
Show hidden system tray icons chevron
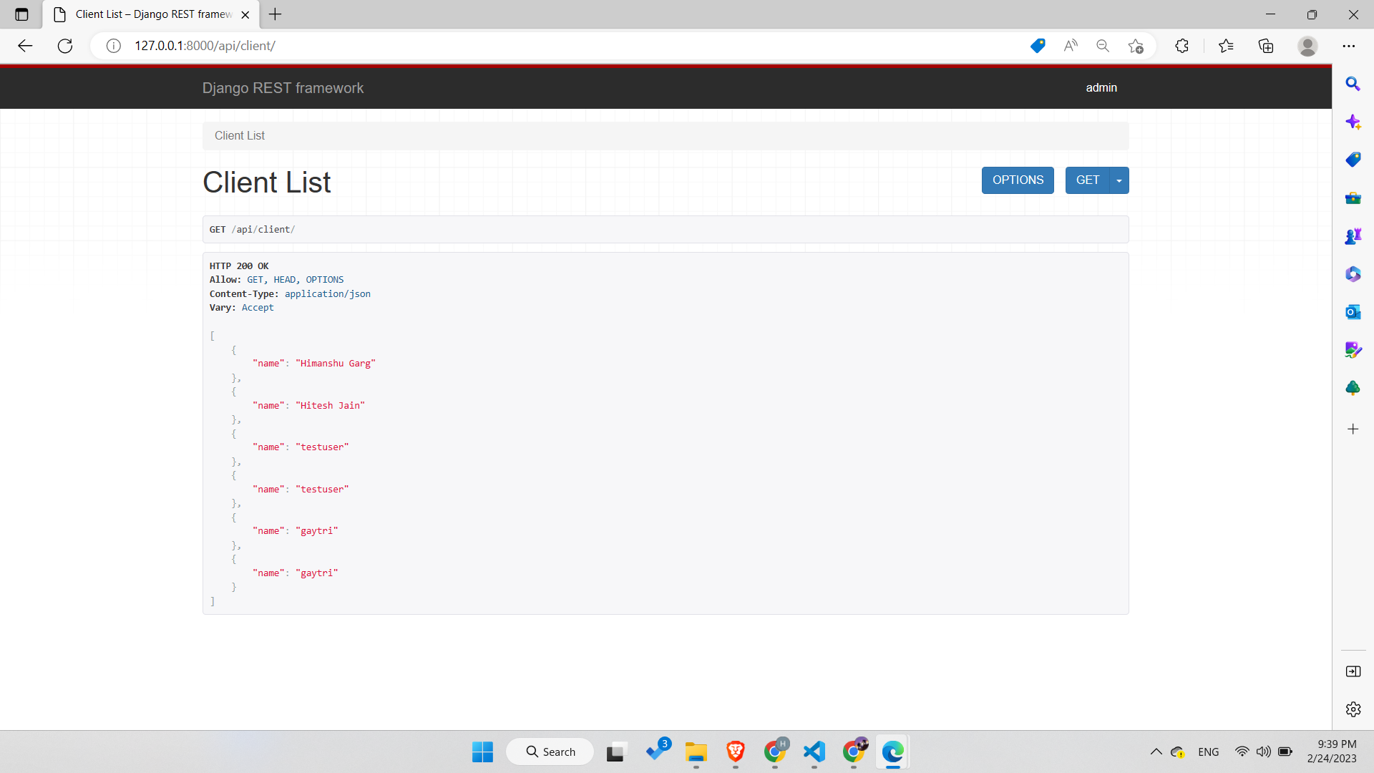point(1156,752)
